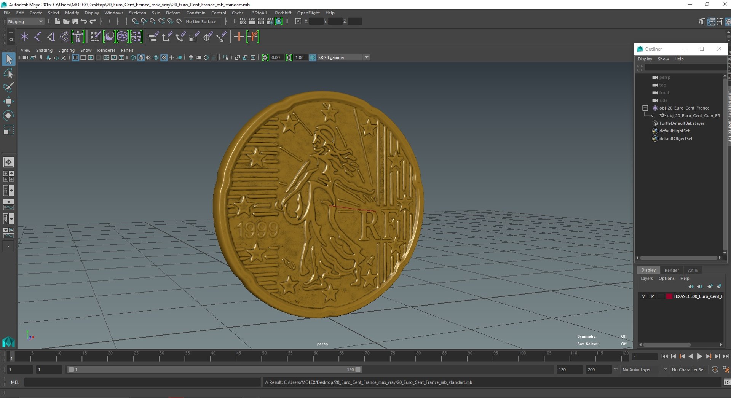Toggle smooth shade all in viewport
Screen dimensions: 731x398
(x=141, y=57)
